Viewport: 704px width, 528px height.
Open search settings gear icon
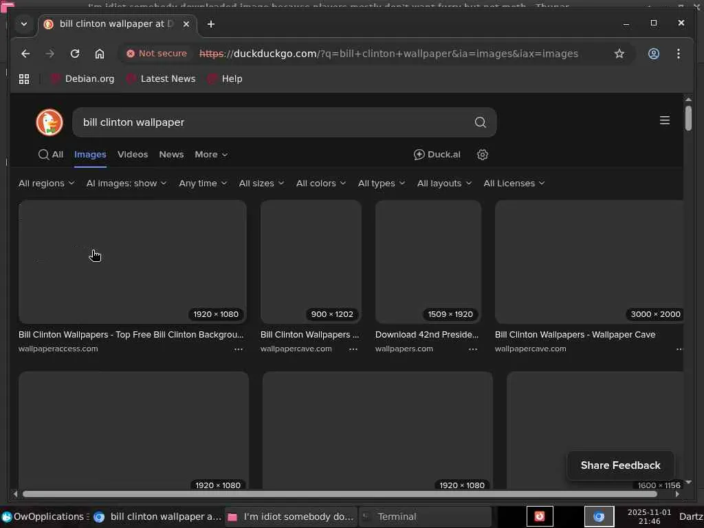(x=482, y=155)
